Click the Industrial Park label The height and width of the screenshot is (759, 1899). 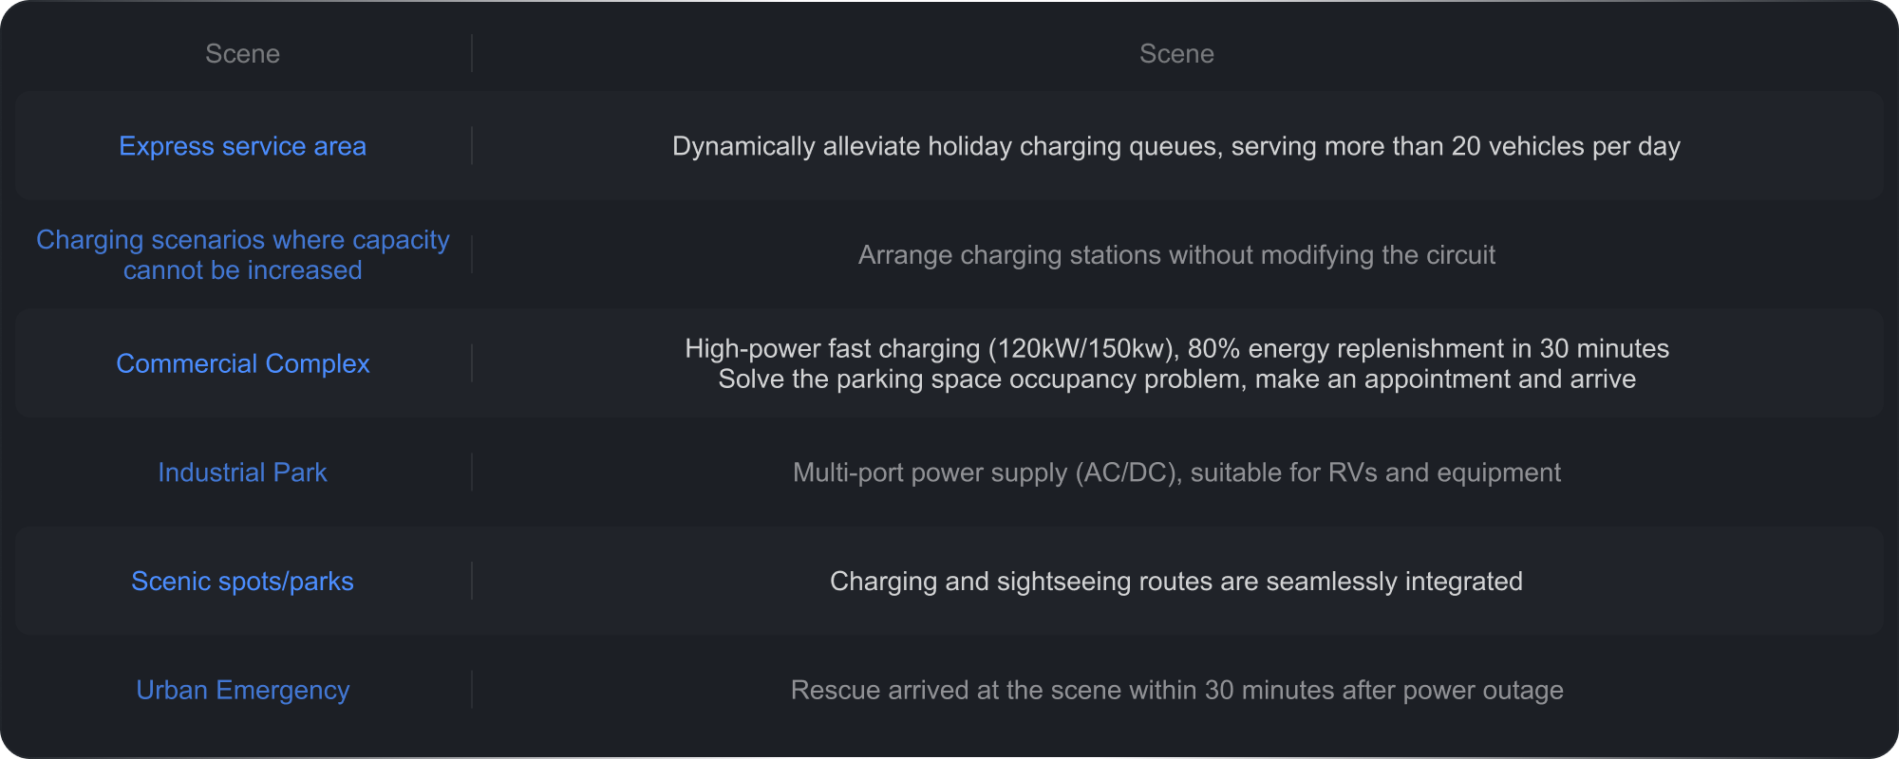[x=242, y=472]
